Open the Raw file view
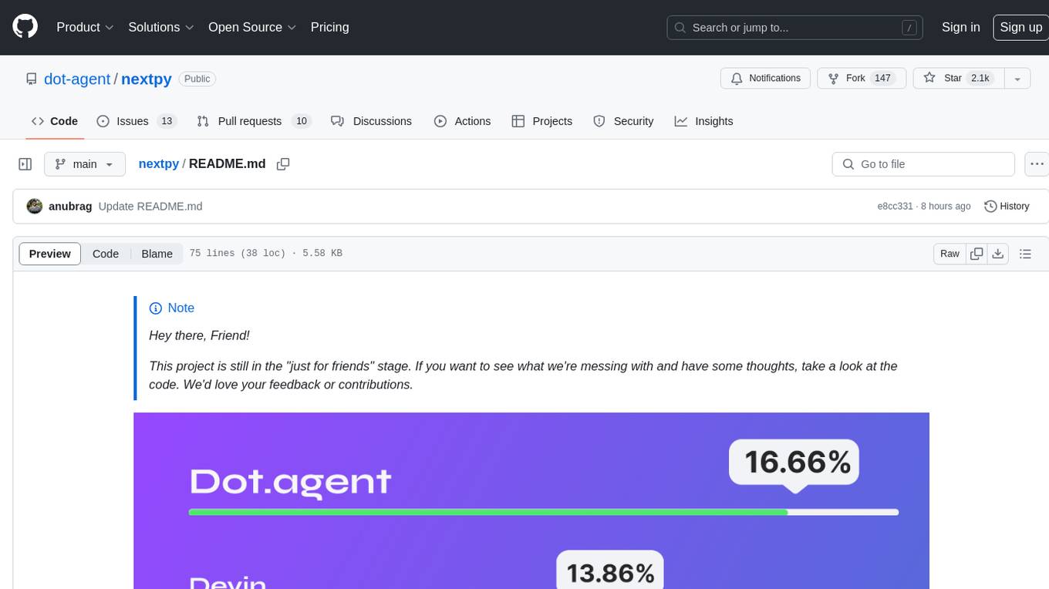1049x589 pixels. pos(949,254)
